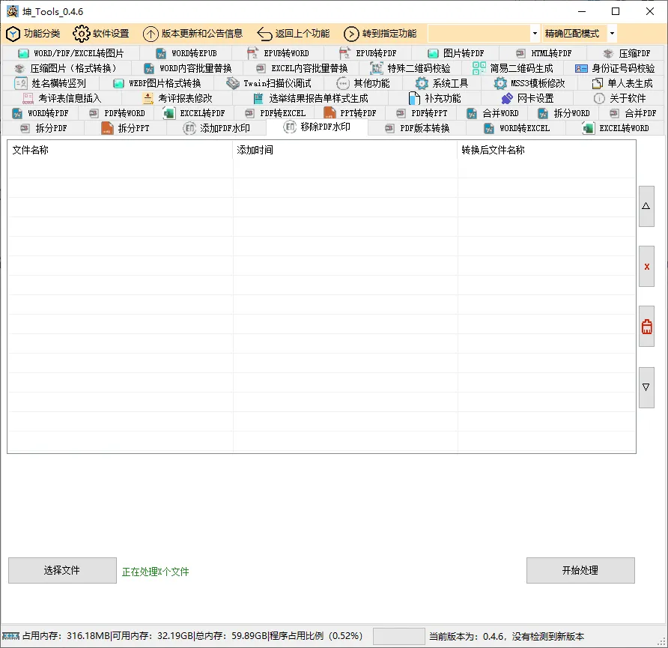The image size is (668, 648).
Task: Open 其他功能 tab
Action: click(363, 83)
